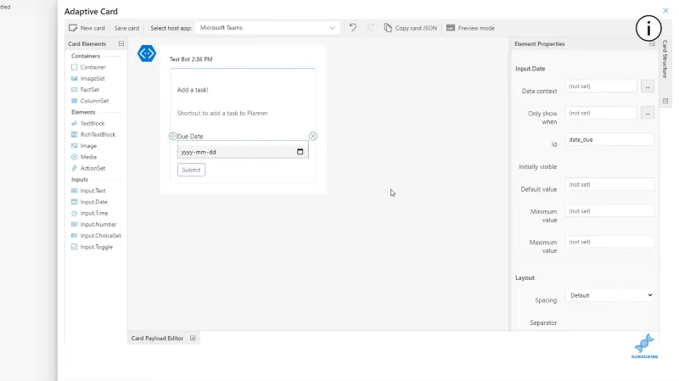Click the New card toolbar button
Screen dimensions: 679x381
pos(87,28)
